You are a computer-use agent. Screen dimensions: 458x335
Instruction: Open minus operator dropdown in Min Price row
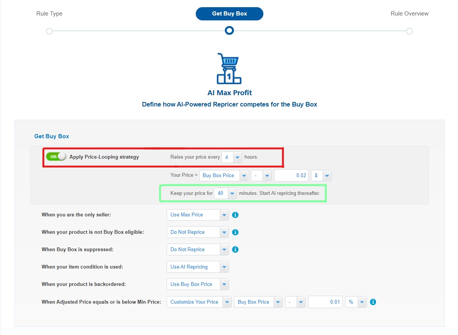point(295,302)
